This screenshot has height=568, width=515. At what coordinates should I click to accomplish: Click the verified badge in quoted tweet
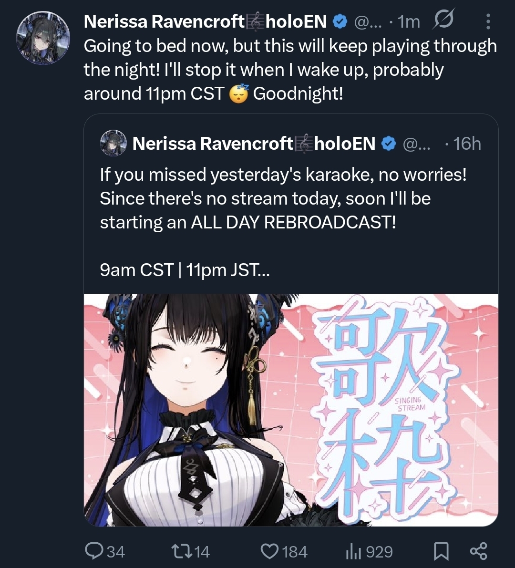point(389,144)
